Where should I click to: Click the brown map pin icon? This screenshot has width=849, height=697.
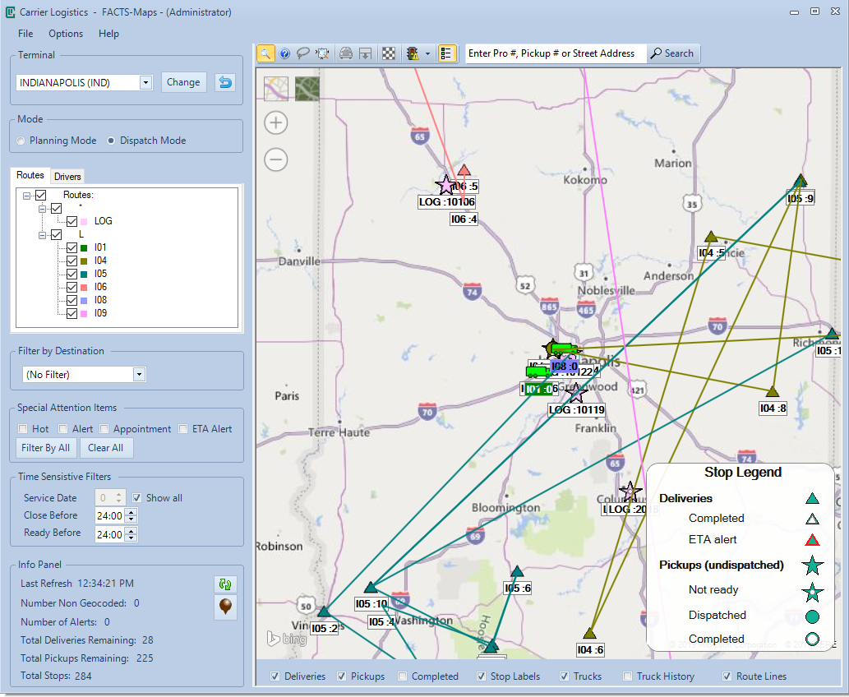click(224, 608)
